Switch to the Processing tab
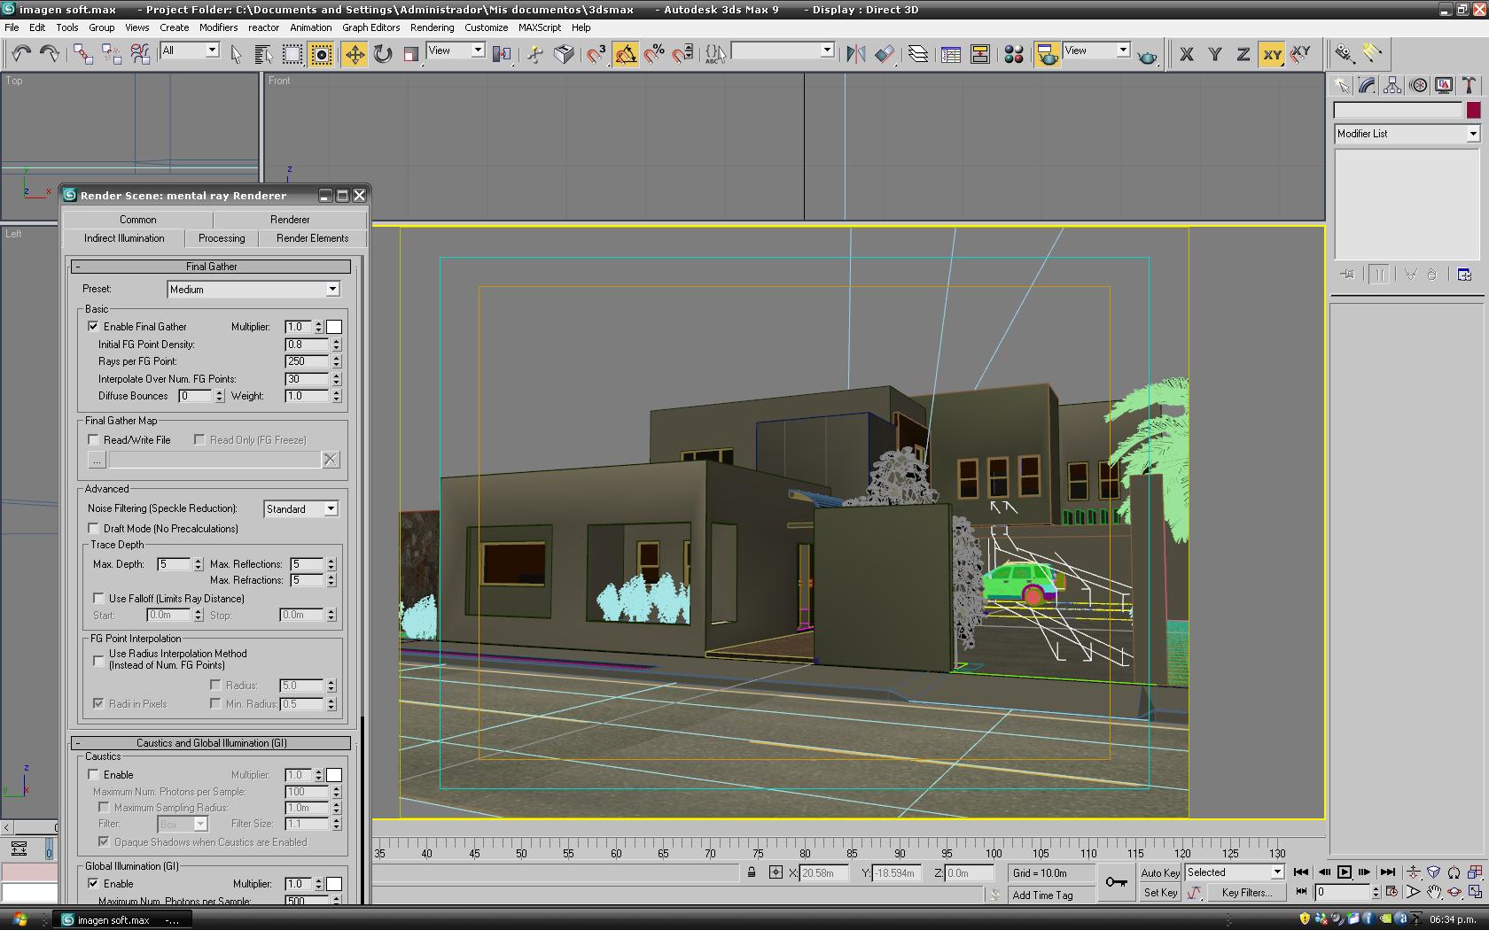 click(x=222, y=238)
